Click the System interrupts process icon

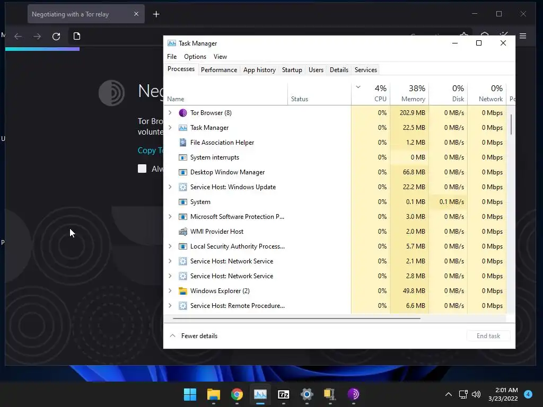pyautogui.click(x=183, y=157)
